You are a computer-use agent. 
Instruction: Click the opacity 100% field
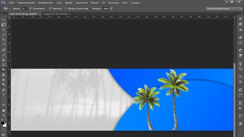tap(106, 9)
